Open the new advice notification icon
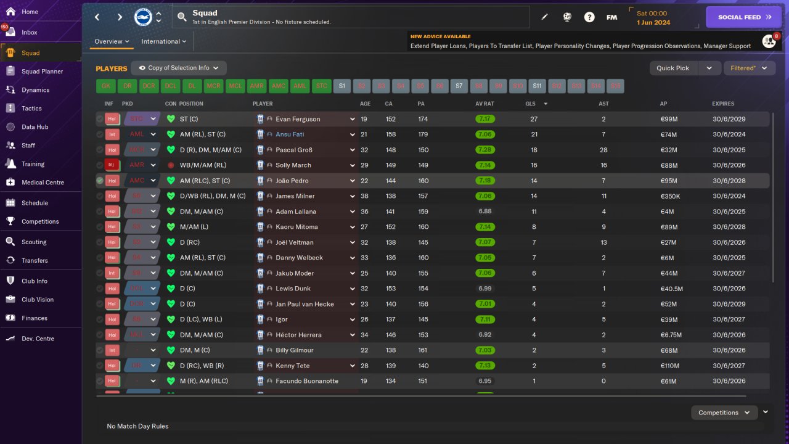 pos(769,41)
